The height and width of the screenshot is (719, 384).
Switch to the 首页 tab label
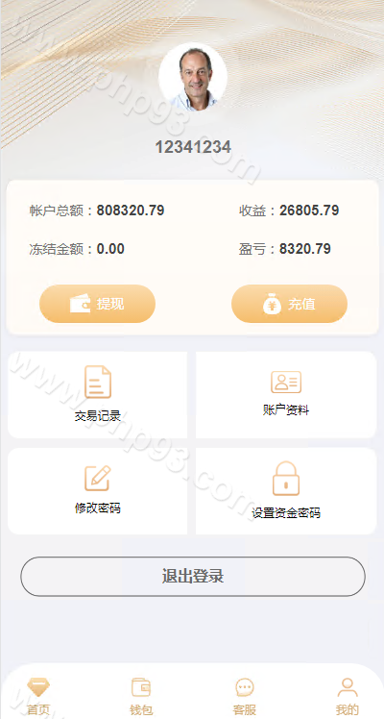pos(38,709)
